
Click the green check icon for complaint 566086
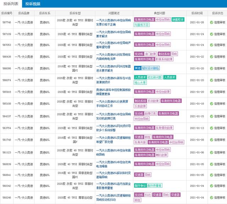point(211,68)
